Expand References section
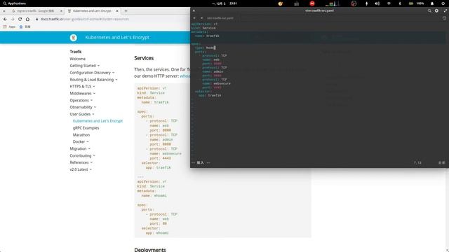The image size is (449, 252). [81, 162]
